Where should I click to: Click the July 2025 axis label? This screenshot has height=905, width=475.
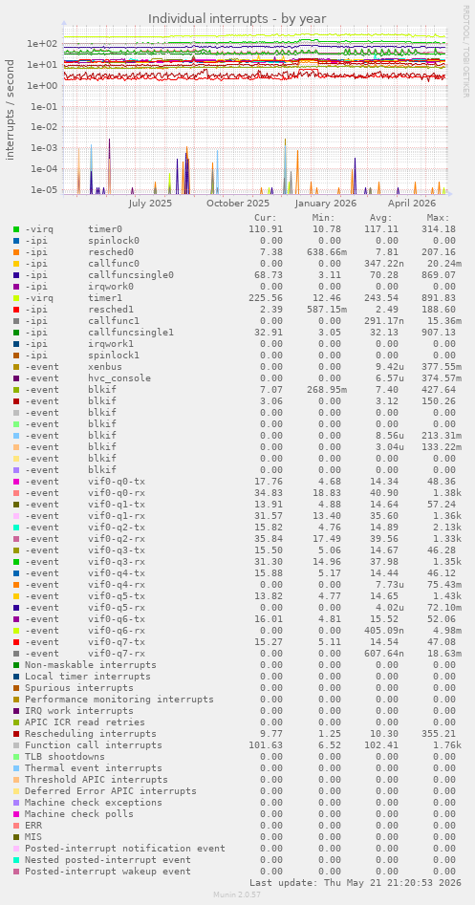point(150,204)
